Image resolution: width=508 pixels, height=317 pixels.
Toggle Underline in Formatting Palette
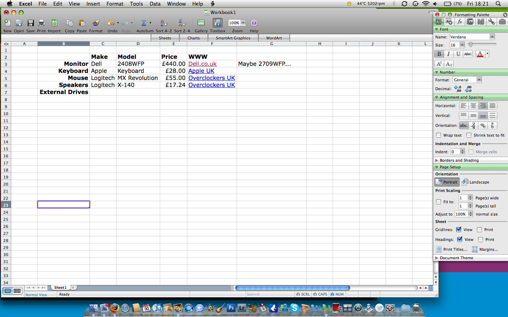(x=458, y=54)
